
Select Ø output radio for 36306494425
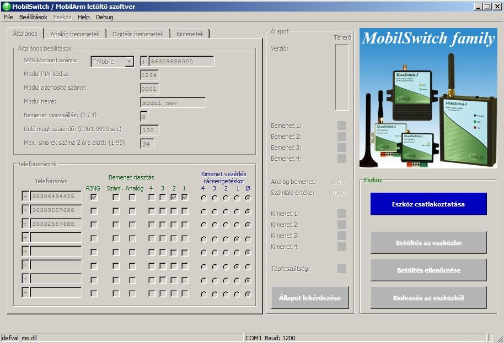248,198
